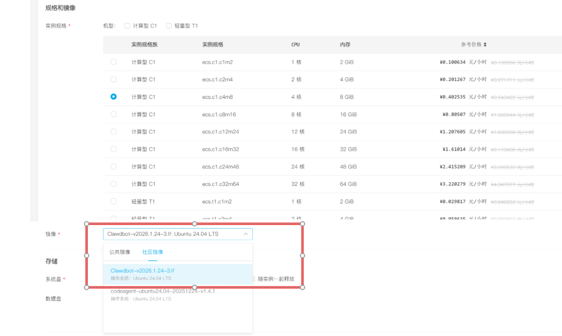
Task: Click the 实例规格 column header
Action: tap(212, 44)
